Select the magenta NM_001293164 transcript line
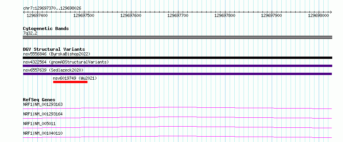This screenshot has height=142, width=343. (x=177, y=117)
